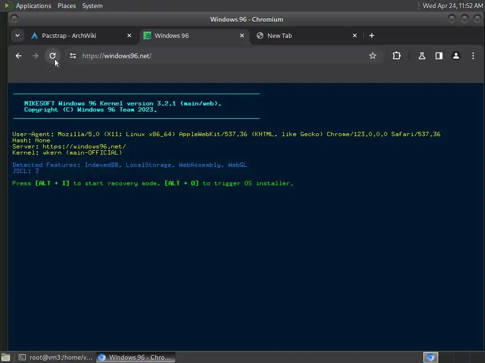Click the Windows 96 tab favicon
The image size is (485, 363).
click(147, 35)
